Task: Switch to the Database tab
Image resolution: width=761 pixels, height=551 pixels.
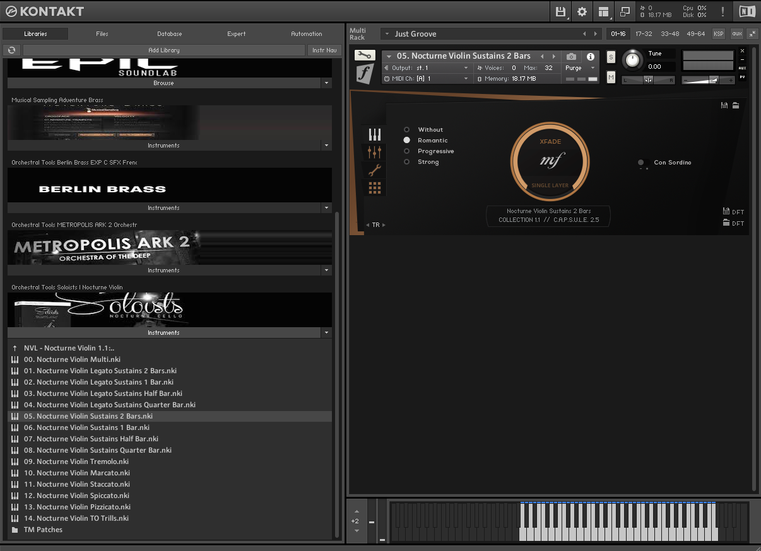Action: [x=170, y=34]
